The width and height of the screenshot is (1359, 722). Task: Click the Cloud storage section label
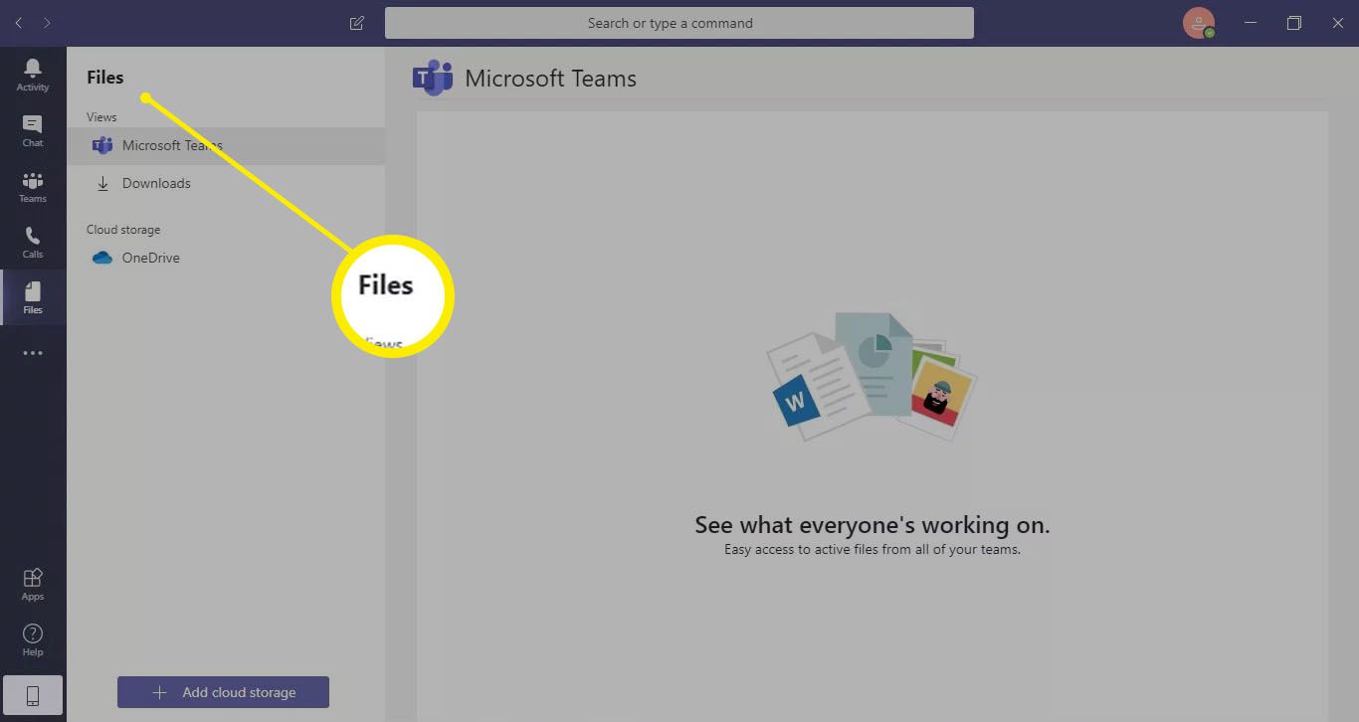[x=123, y=230]
